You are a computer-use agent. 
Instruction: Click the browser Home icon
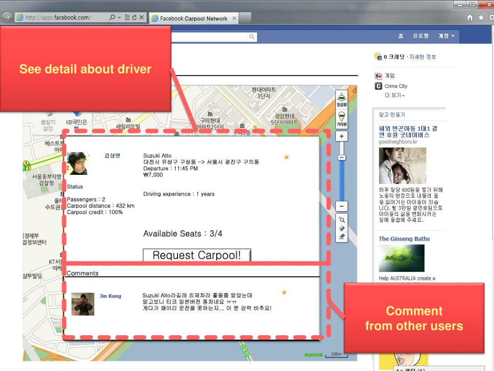tap(470, 18)
